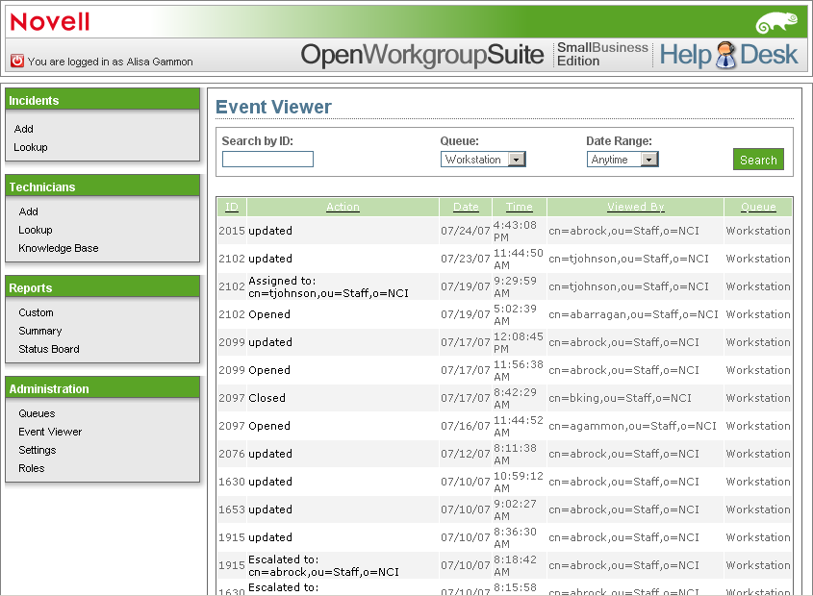The width and height of the screenshot is (813, 596).
Task: Open Event Viewer in the sidebar
Action: coord(50,432)
